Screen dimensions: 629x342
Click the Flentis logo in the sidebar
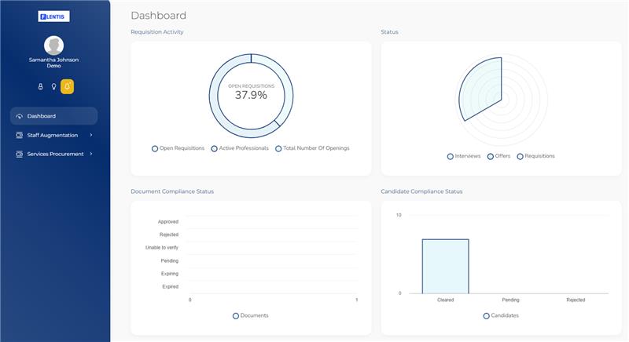(53, 16)
